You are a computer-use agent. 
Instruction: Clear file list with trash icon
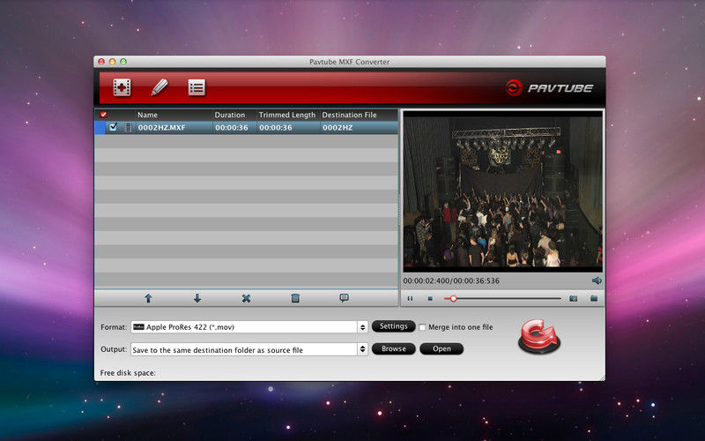(295, 298)
